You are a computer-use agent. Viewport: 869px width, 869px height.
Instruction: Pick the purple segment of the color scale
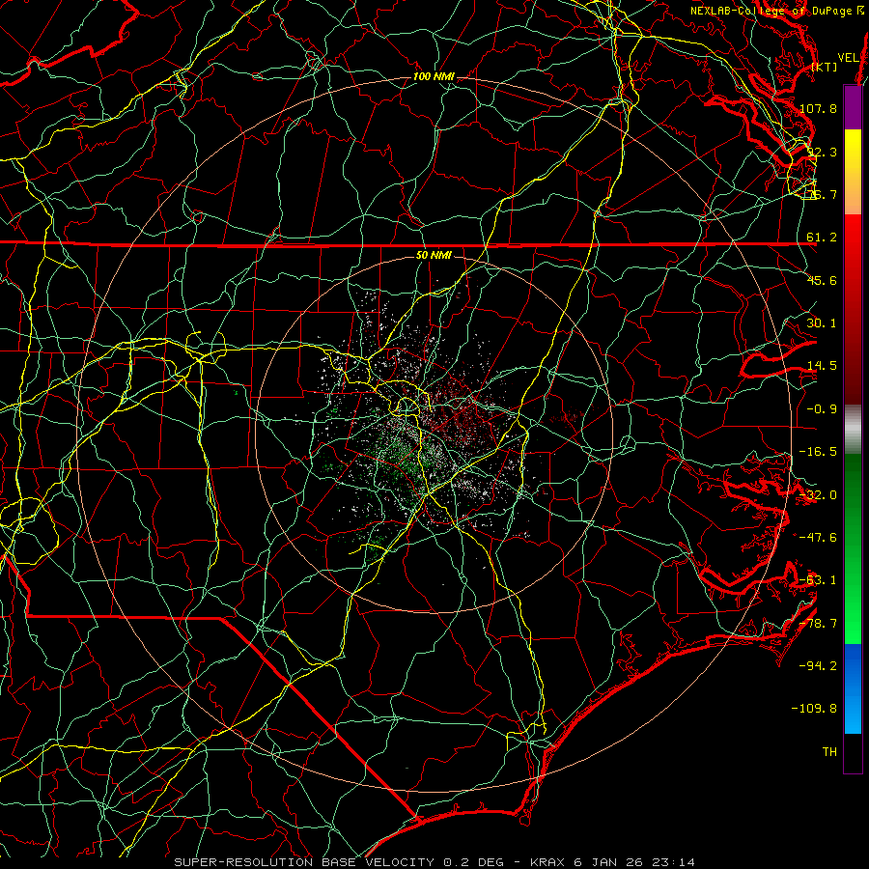853,107
